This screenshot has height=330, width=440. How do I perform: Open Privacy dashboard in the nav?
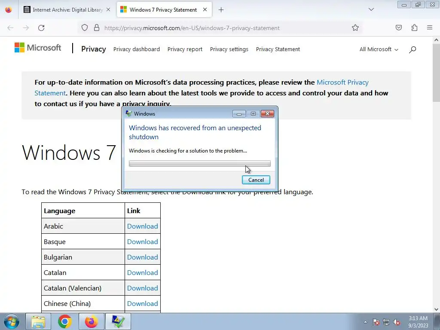tap(136, 49)
